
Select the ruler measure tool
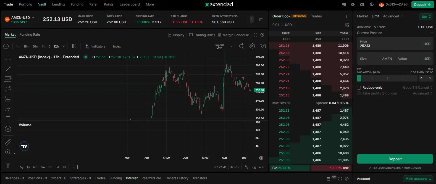pos(8,142)
